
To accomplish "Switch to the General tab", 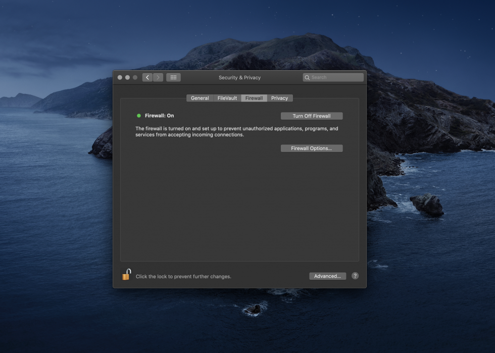I will point(200,98).
